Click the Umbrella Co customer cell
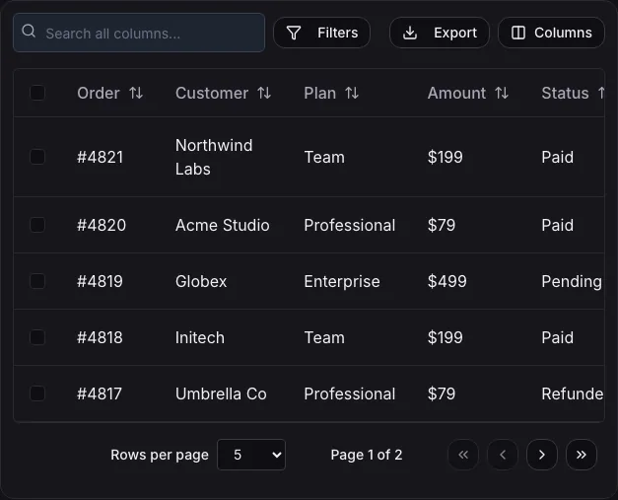The image size is (618, 500). click(x=221, y=393)
